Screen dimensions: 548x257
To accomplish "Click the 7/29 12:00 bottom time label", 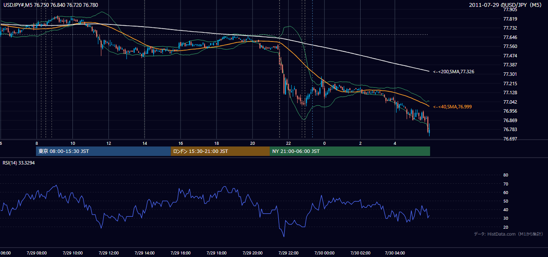I will tap(108, 253).
